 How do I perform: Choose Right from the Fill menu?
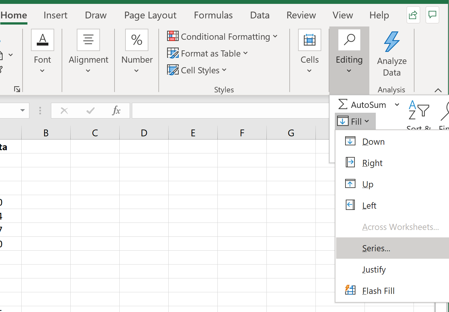coord(372,163)
